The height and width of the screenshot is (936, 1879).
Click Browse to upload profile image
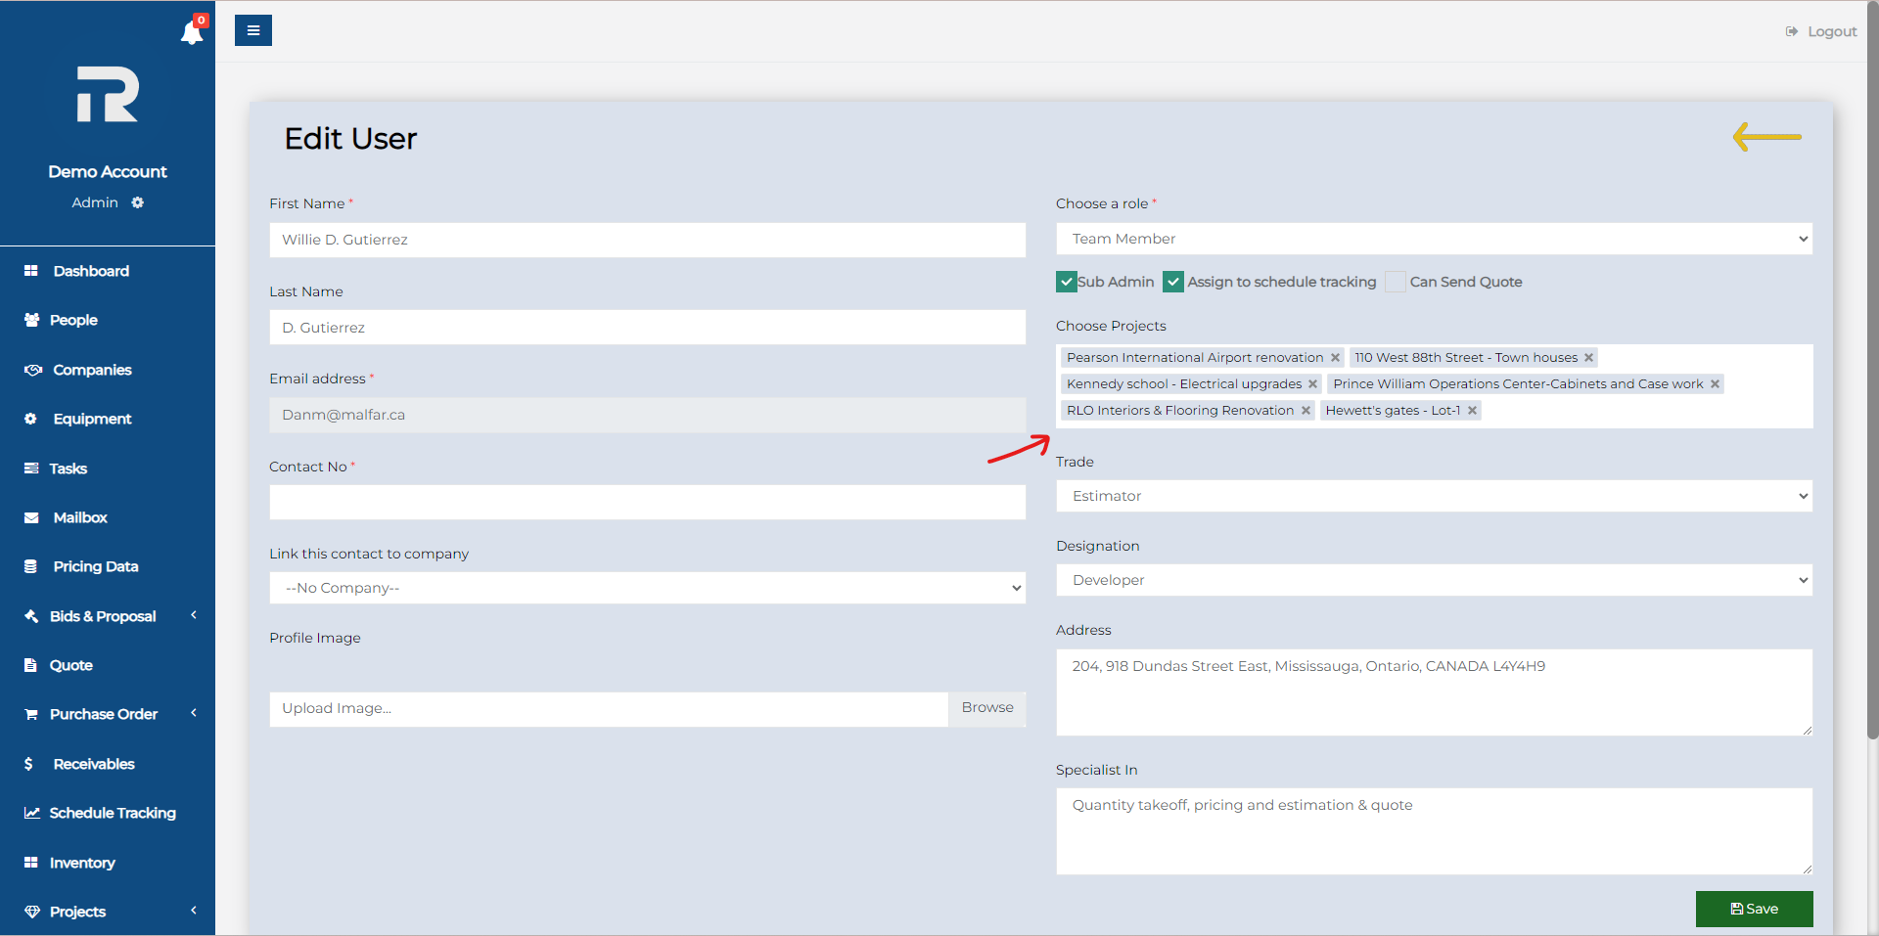tap(986, 708)
